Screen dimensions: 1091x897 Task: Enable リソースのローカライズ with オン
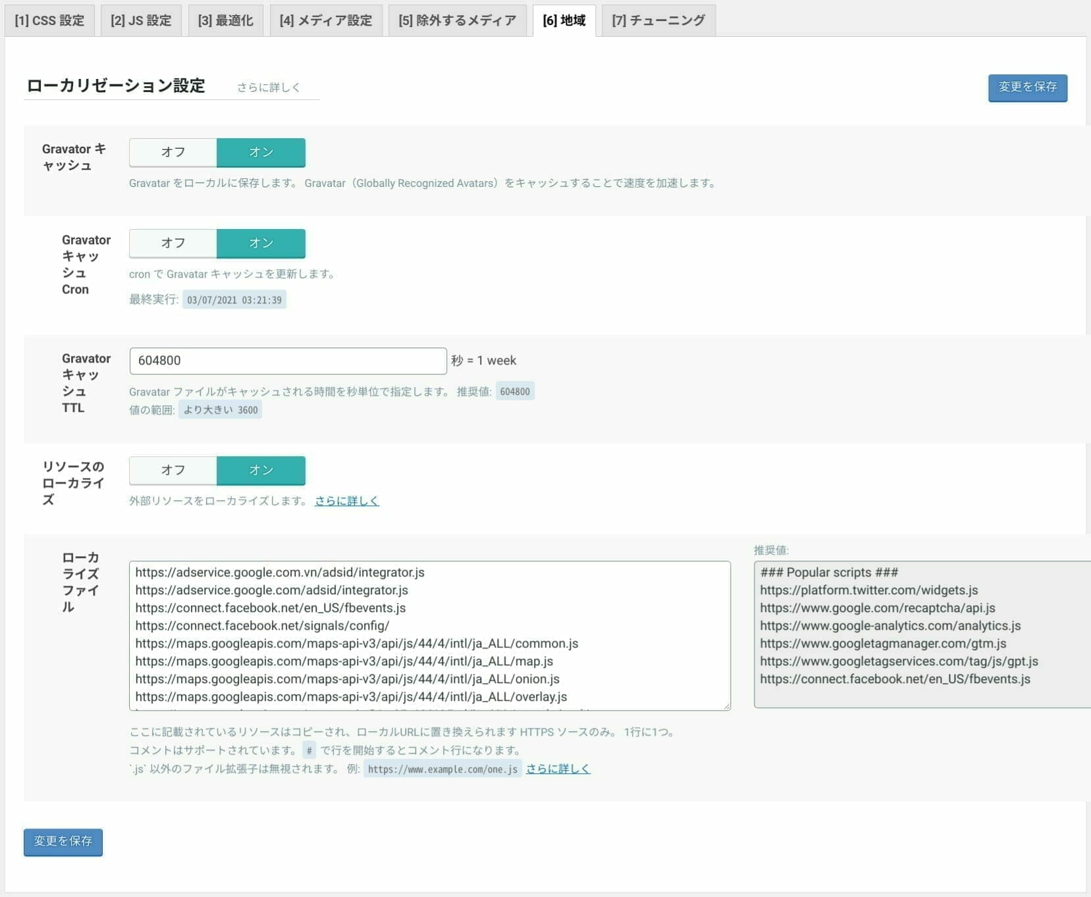tap(261, 470)
